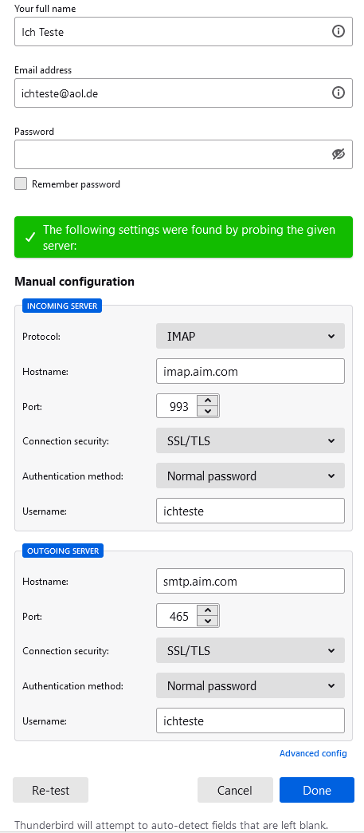Image resolution: width=364 pixels, height=833 pixels.
Task: Click the Done button
Action: [317, 790]
